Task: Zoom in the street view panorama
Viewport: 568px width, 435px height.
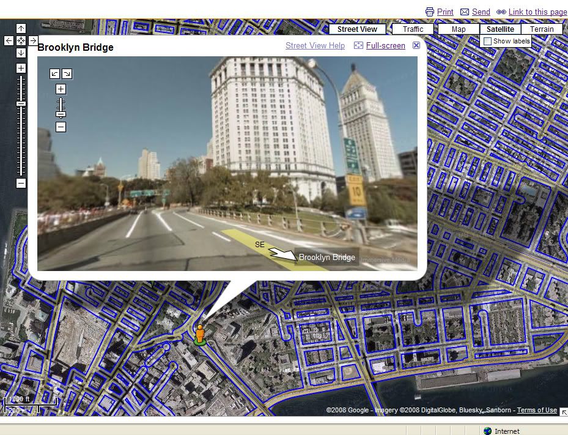Action: 61,89
